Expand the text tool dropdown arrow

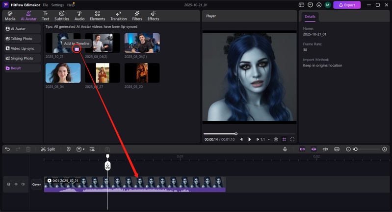84,149
